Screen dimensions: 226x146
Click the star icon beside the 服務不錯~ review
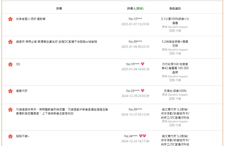10,136
